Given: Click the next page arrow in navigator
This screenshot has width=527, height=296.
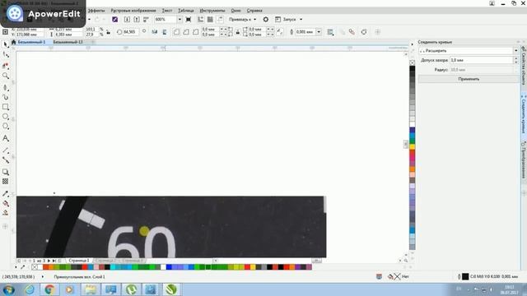Looking at the screenshot, I should click(49, 261).
